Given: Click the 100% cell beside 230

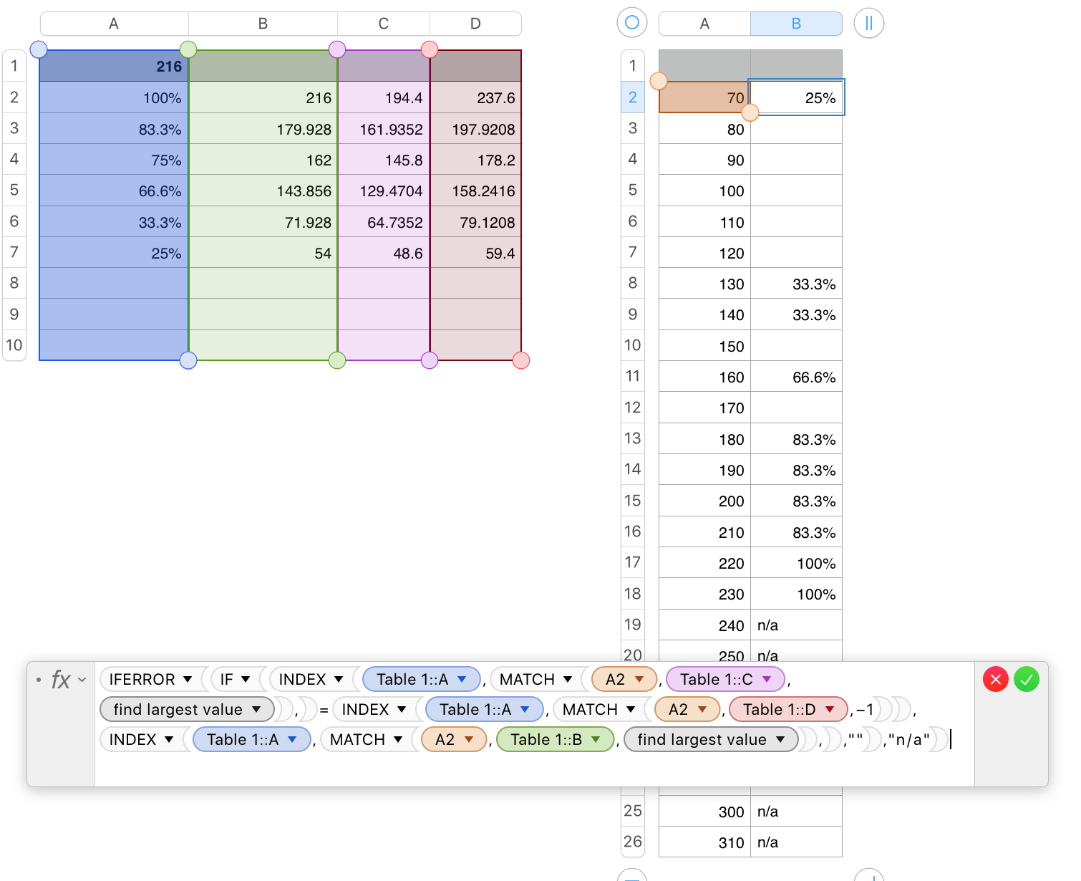Looking at the screenshot, I should click(796, 594).
